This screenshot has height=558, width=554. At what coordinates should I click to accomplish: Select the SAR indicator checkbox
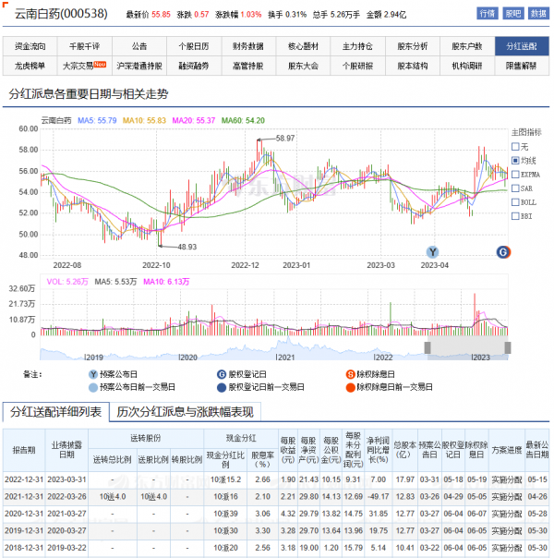click(x=515, y=188)
